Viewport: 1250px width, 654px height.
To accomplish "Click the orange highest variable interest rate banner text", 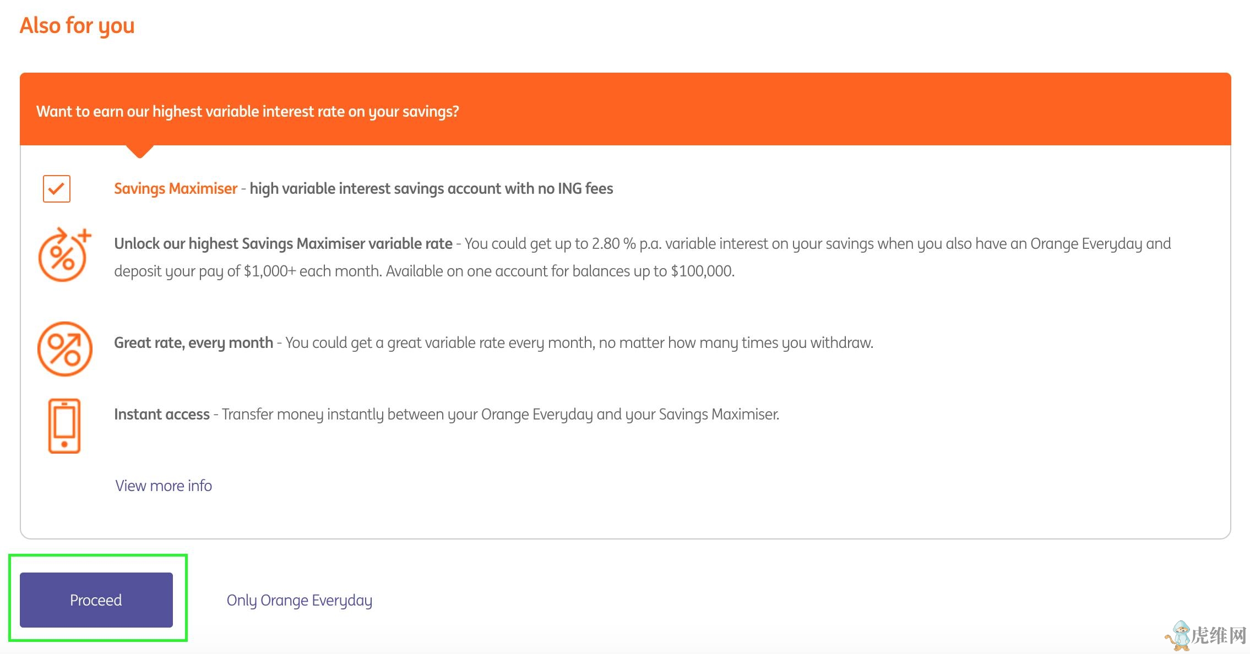I will (x=248, y=112).
